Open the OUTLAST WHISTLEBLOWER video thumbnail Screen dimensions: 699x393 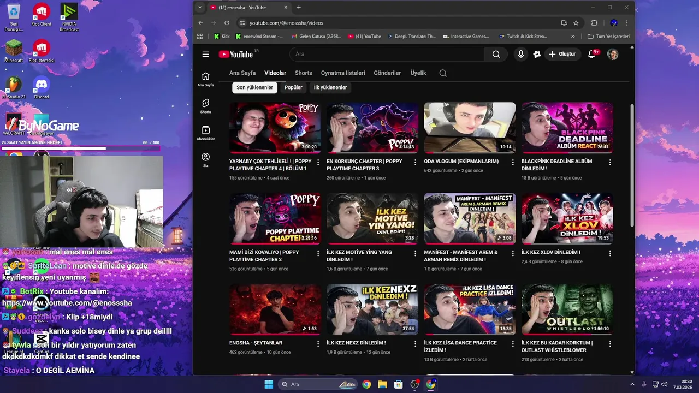pos(567,309)
